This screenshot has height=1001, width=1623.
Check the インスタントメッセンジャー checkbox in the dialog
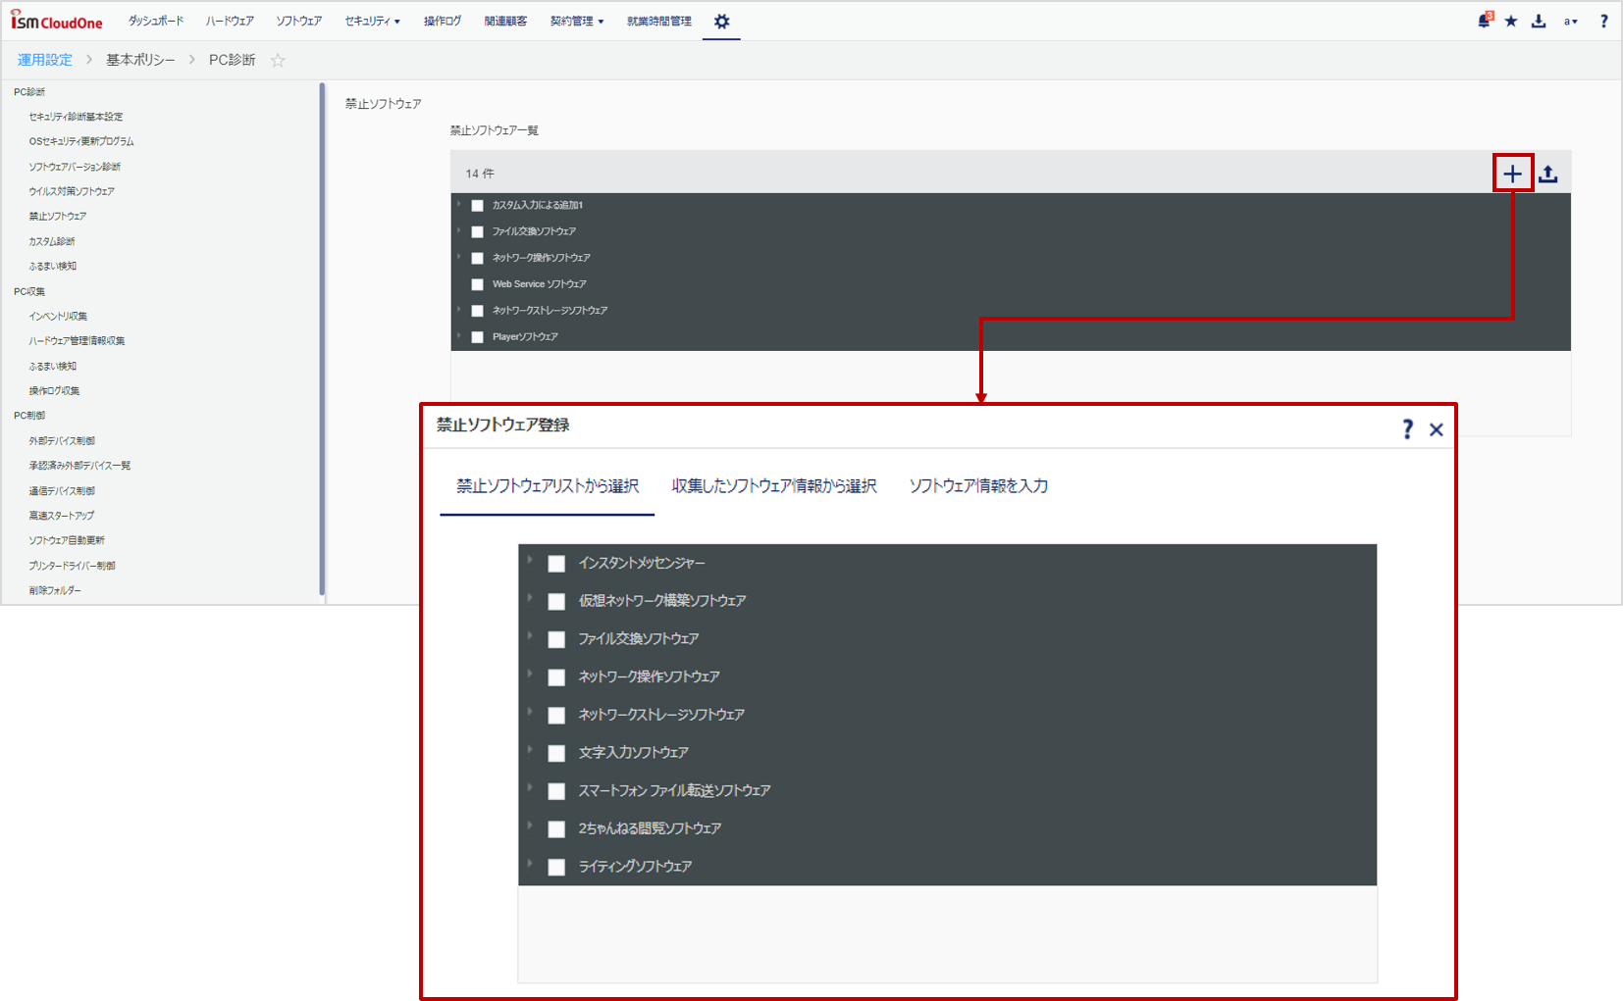pos(556,564)
